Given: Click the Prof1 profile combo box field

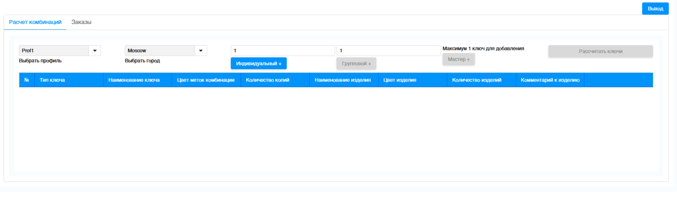Looking at the screenshot, I should point(54,51).
